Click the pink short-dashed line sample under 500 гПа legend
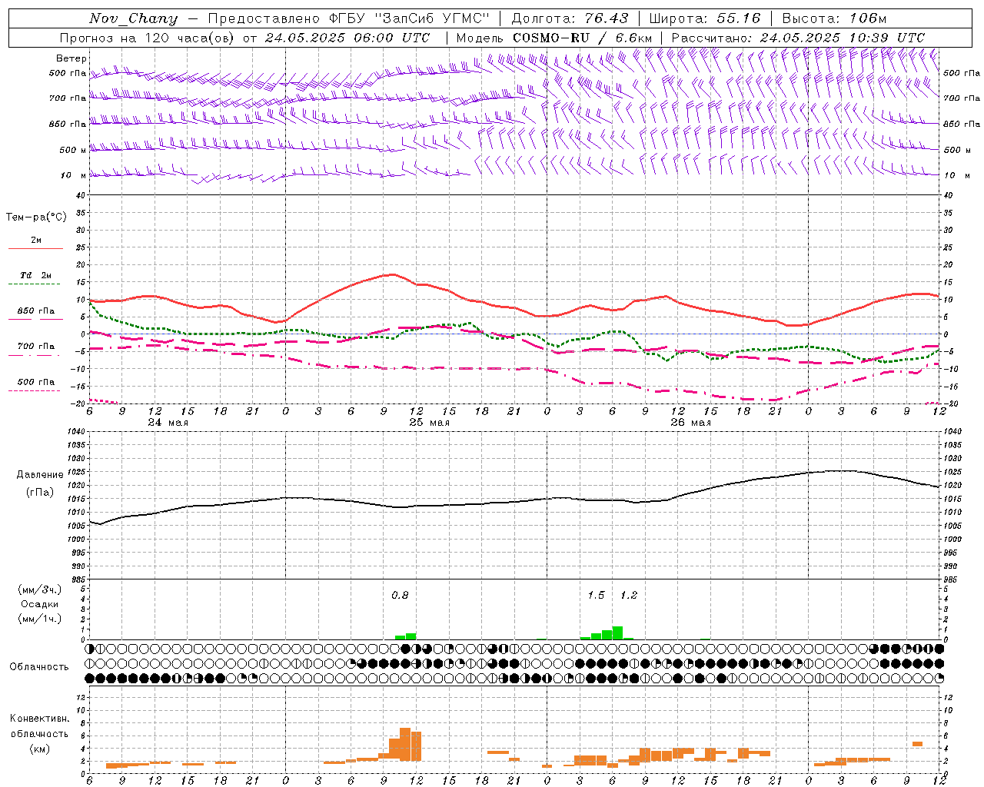The width and height of the screenshot is (984, 787). (x=34, y=390)
